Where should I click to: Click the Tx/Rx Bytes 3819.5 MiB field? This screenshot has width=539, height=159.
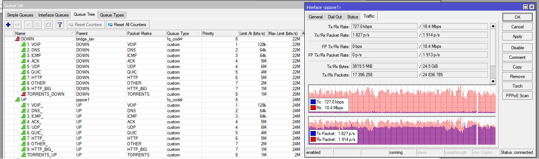pyautogui.click(x=384, y=66)
